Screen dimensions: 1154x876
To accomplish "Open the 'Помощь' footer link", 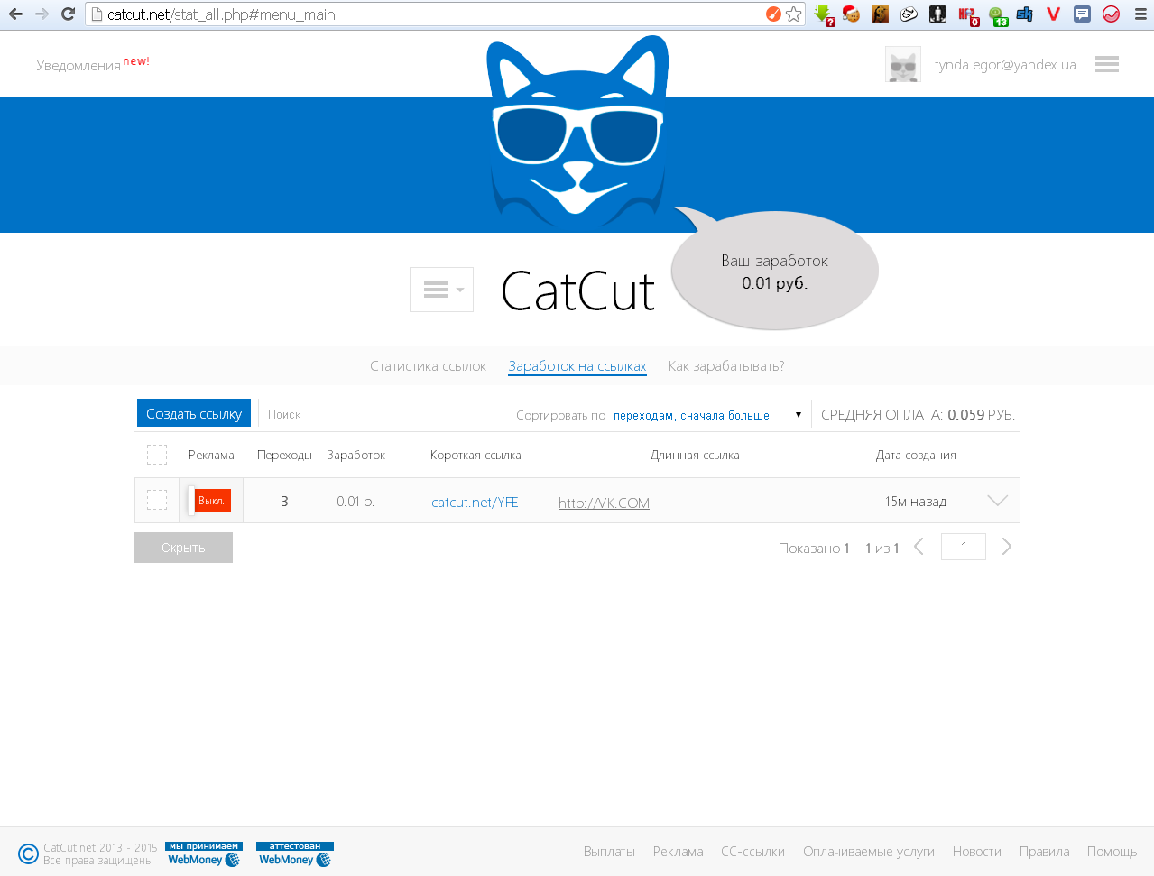I will tap(1112, 852).
